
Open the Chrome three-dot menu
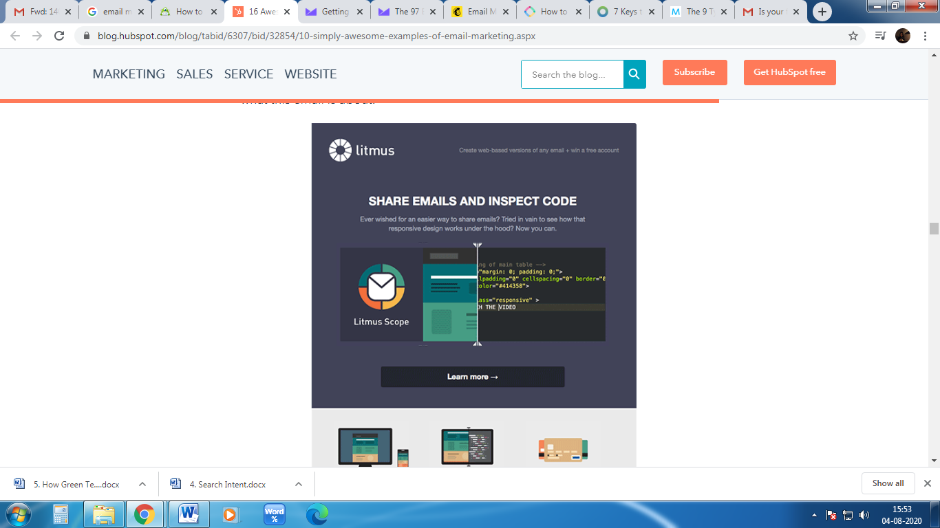coord(925,36)
